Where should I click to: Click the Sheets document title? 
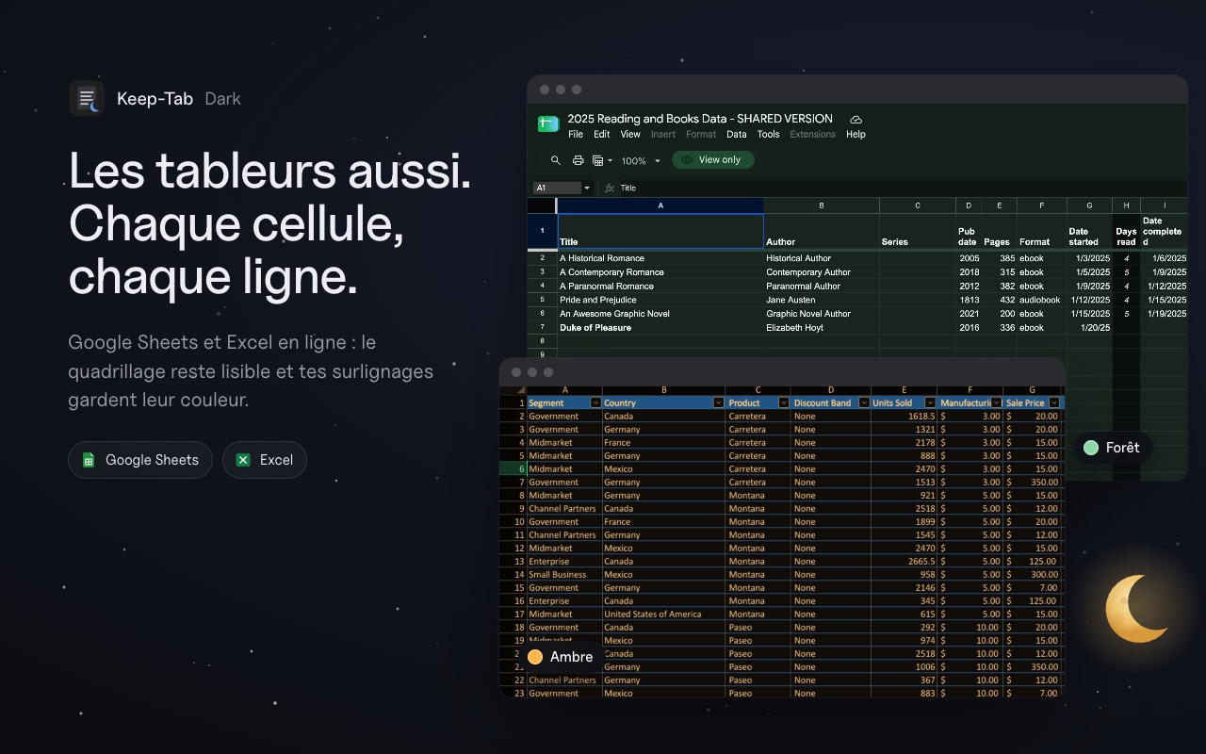click(x=700, y=119)
